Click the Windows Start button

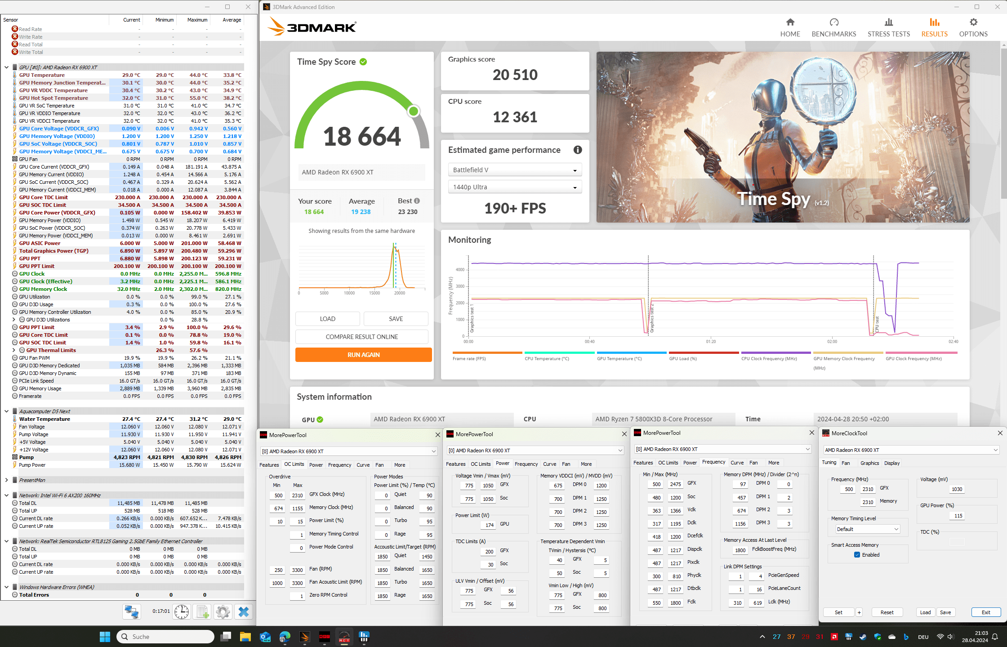(x=105, y=637)
